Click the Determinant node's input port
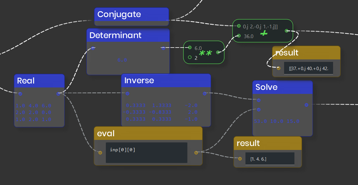The height and width of the screenshot is (185, 358). tap(93, 48)
